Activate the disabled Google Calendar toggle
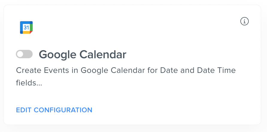The image size is (267, 132). click(24, 54)
